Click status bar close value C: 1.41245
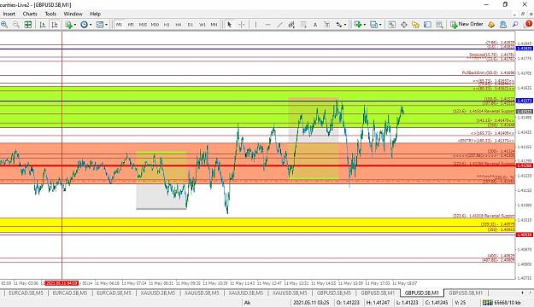The height and width of the screenshot is (307, 534). click(437, 302)
